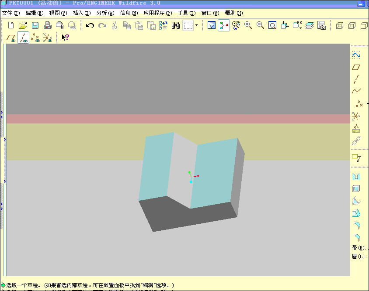This screenshot has width=369, height=291.
Task: Open Paste Special
Action: pyautogui.click(x=151, y=25)
